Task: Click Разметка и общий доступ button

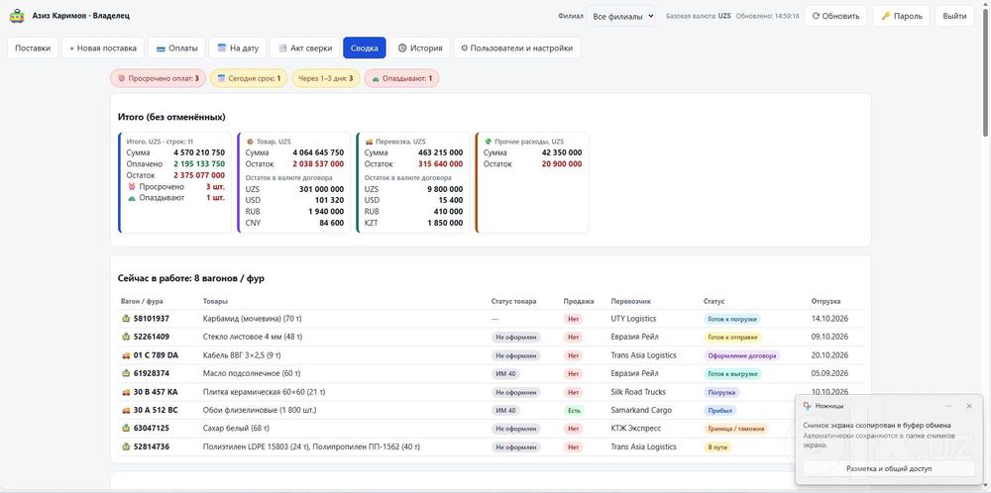Action: pyautogui.click(x=889, y=468)
